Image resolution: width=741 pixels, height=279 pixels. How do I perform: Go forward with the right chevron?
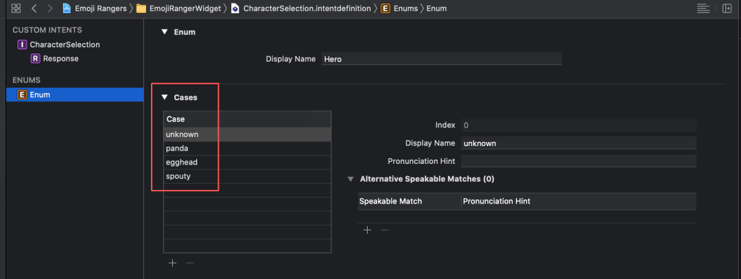[49, 8]
